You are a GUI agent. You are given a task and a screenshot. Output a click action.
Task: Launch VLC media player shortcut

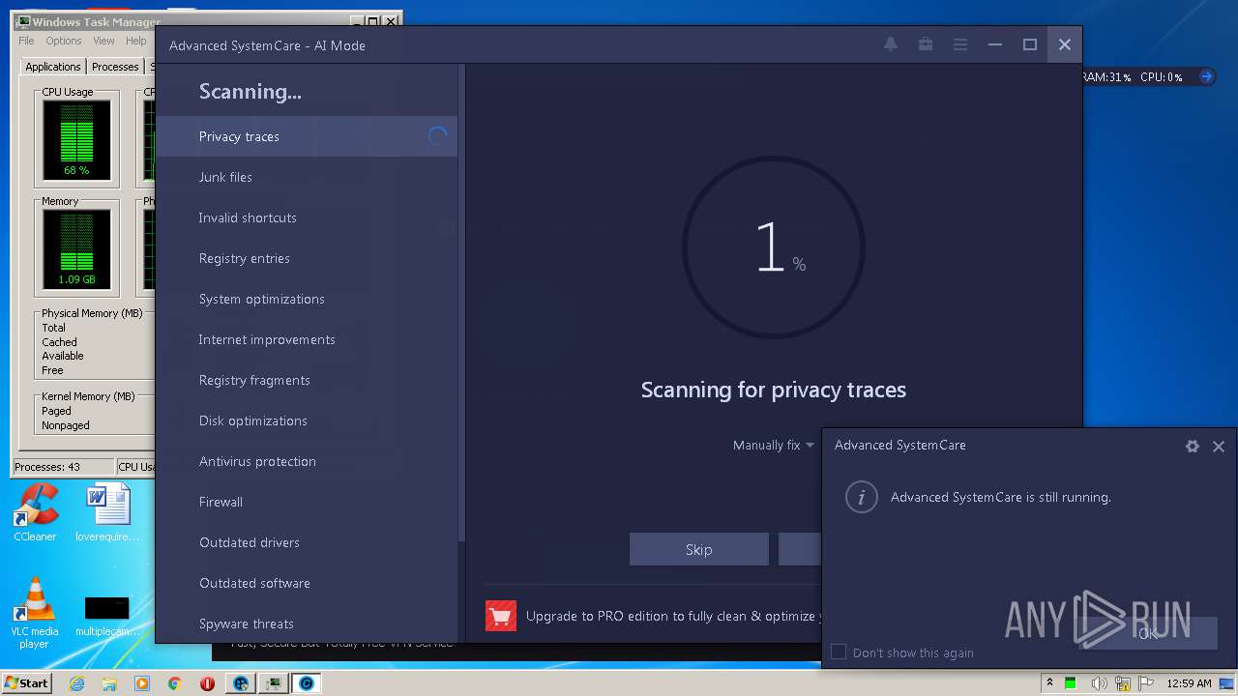[35, 613]
